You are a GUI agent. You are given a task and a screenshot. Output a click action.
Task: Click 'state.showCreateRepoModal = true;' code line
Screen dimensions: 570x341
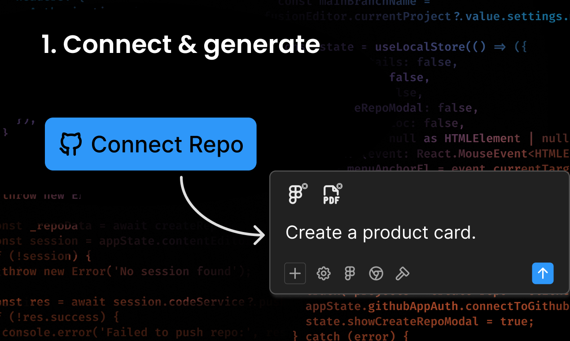pyautogui.click(x=420, y=322)
